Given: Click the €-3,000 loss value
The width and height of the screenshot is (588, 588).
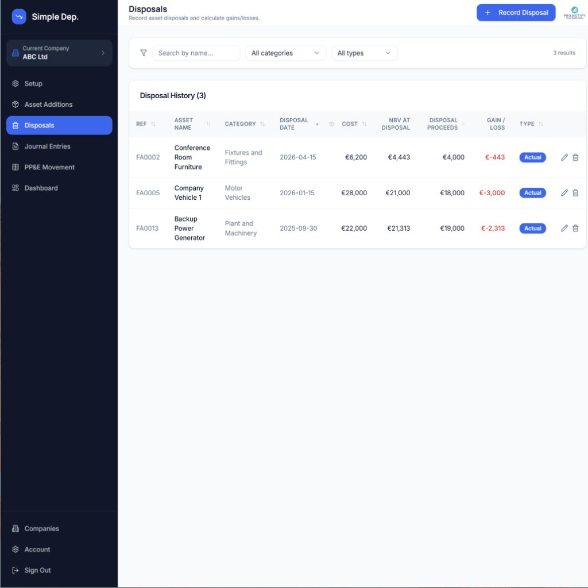Looking at the screenshot, I should [x=492, y=193].
